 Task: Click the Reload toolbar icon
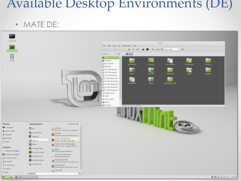click(138, 49)
